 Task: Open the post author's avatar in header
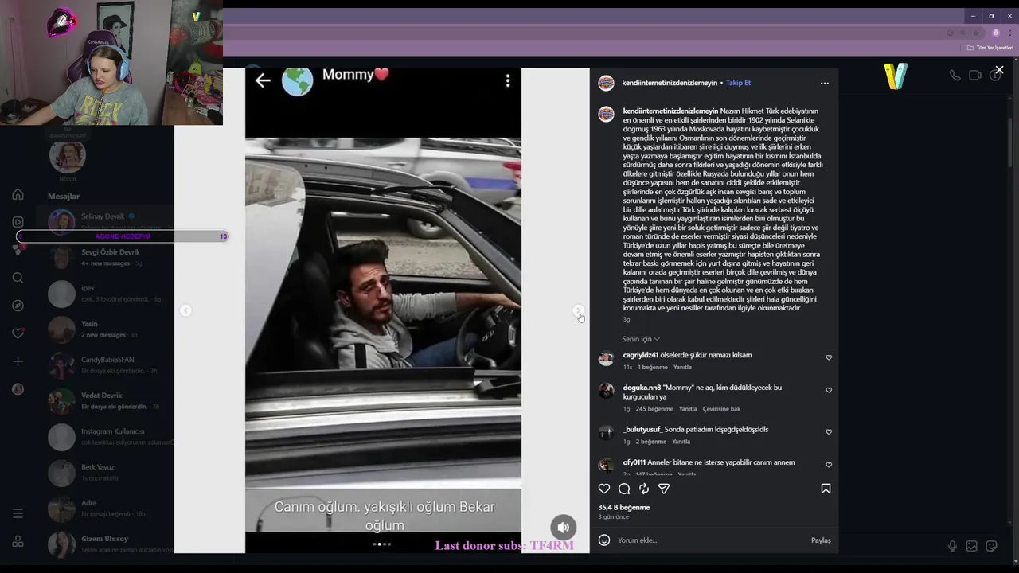(x=606, y=83)
